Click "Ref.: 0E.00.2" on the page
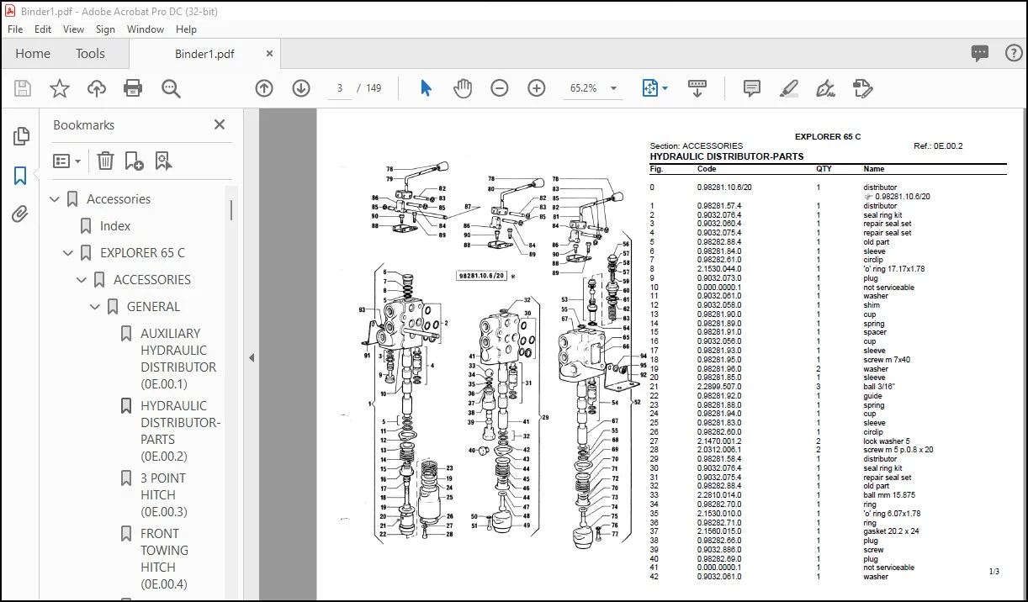 click(x=938, y=146)
